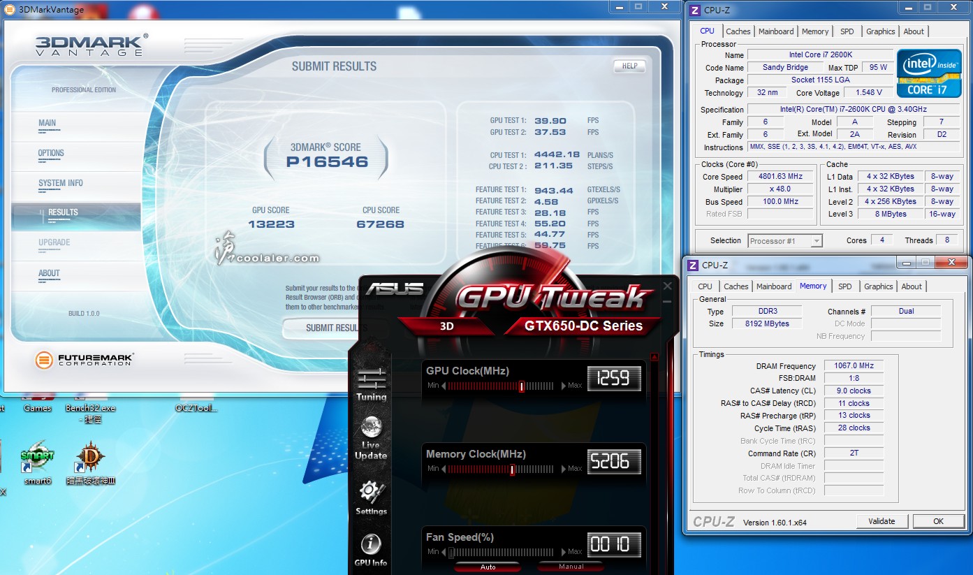The image size is (973, 575).
Task: Click the Multiplier x 48.0 field
Action: 781,189
